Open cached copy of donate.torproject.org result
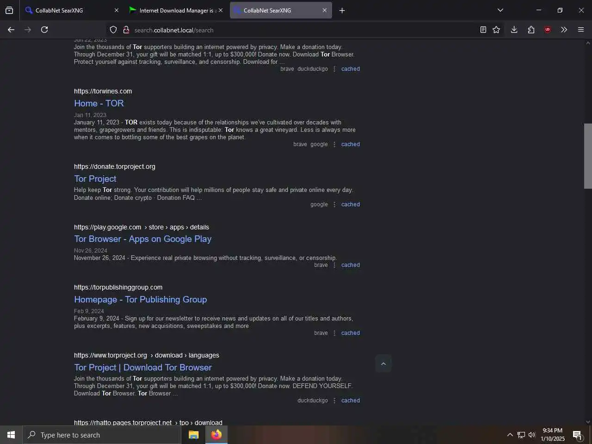 351,204
